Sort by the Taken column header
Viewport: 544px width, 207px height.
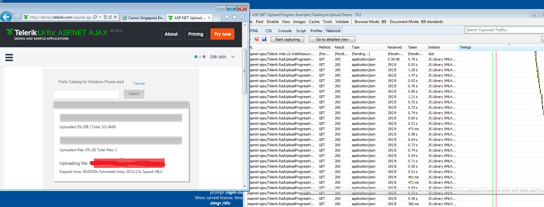coord(416,47)
